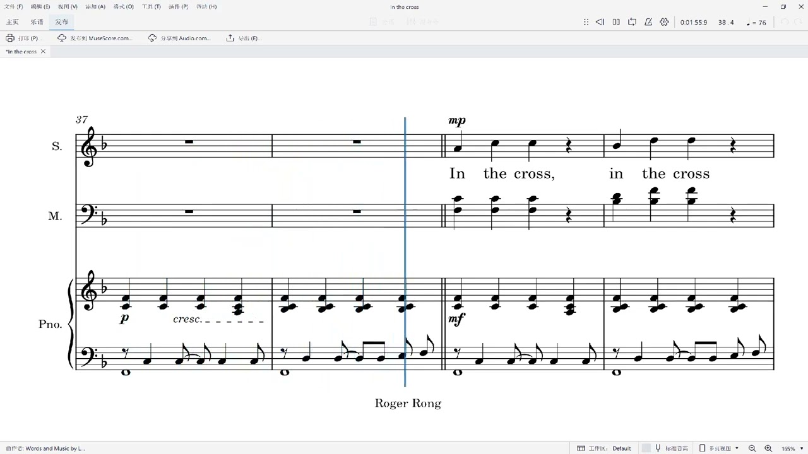The width and height of the screenshot is (808, 454).
Task: Open the 文件 (F) menu
Action: point(14,6)
